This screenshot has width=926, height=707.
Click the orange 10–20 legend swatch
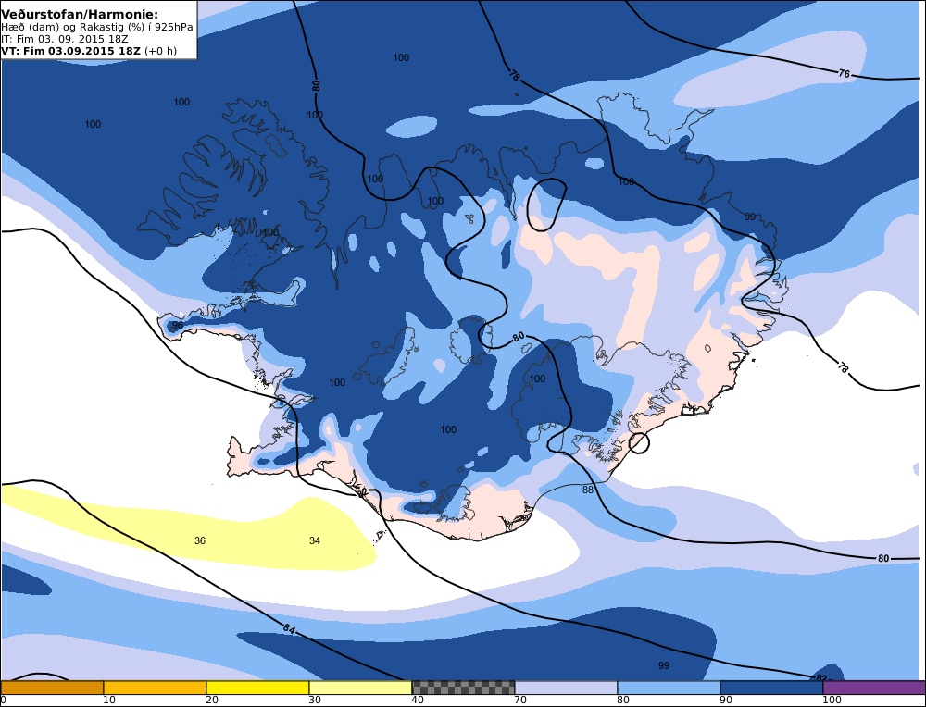point(155,688)
